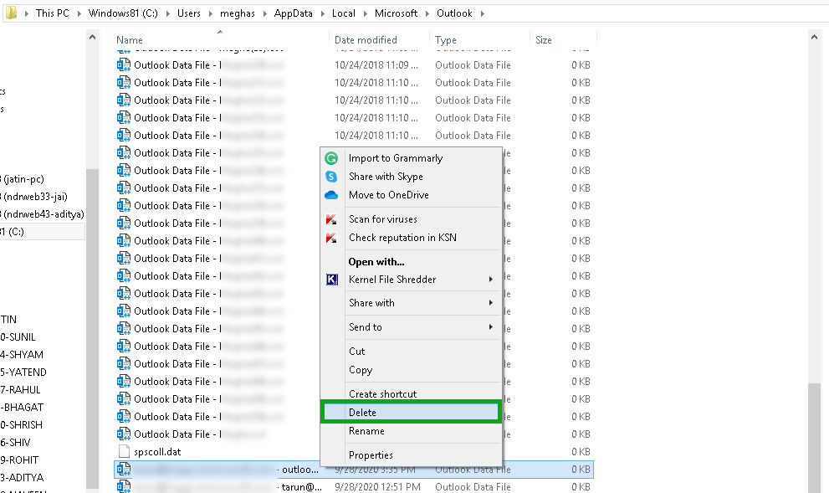This screenshot has width=829, height=493.
Task: Click the Outlook Data File icon on the tarun@ row
Action: pyautogui.click(x=125, y=486)
